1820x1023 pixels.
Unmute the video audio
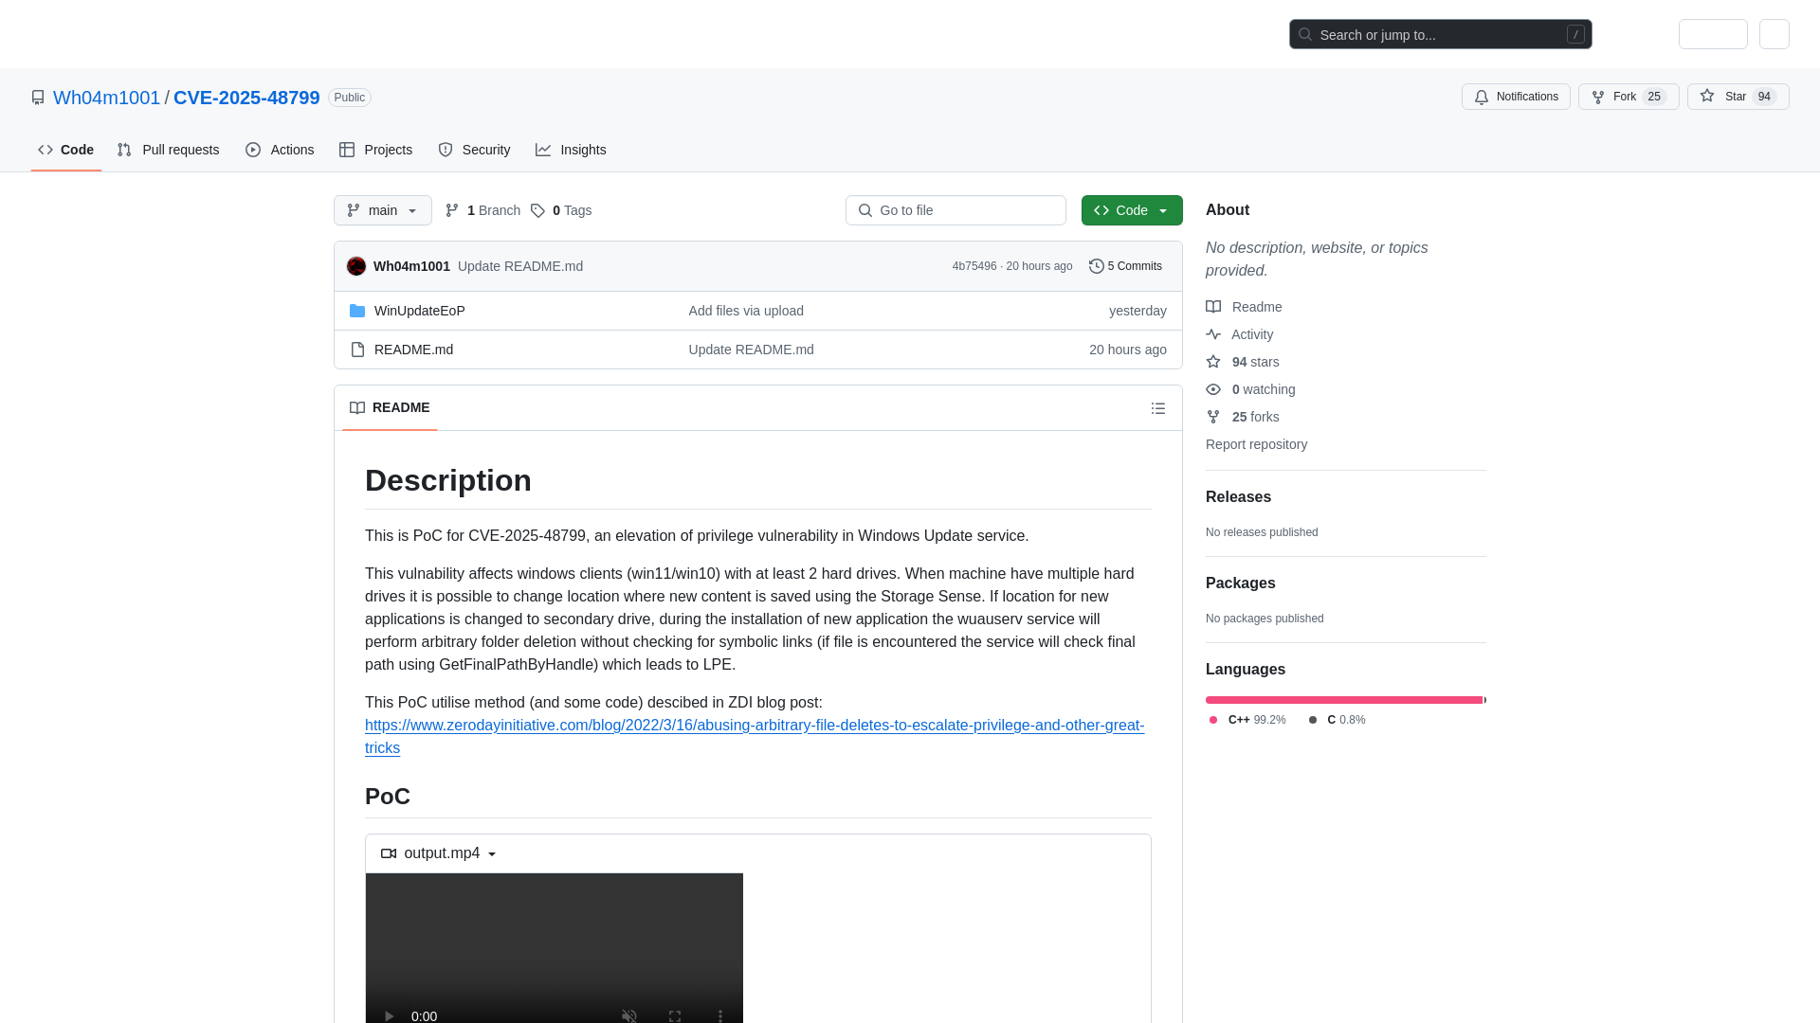[629, 1015]
